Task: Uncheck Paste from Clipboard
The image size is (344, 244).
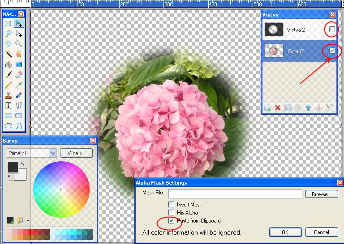Action: tap(171, 221)
